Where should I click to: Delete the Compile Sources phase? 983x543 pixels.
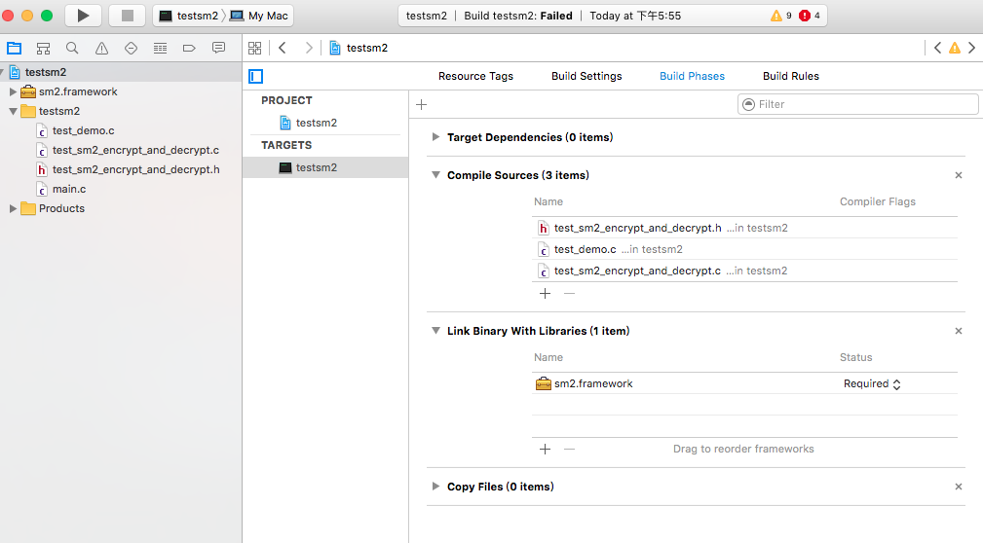[x=958, y=175]
